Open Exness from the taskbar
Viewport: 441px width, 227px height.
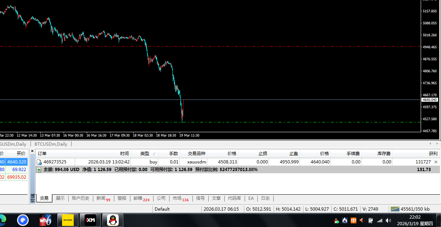tap(68, 220)
